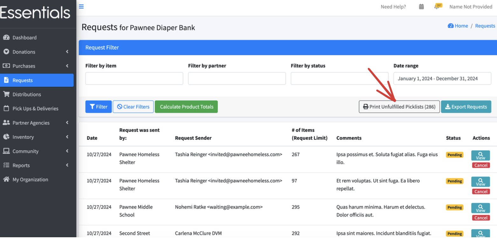497x242 pixels.
Task: Click Pending status of 267-item request
Action: click(455, 155)
